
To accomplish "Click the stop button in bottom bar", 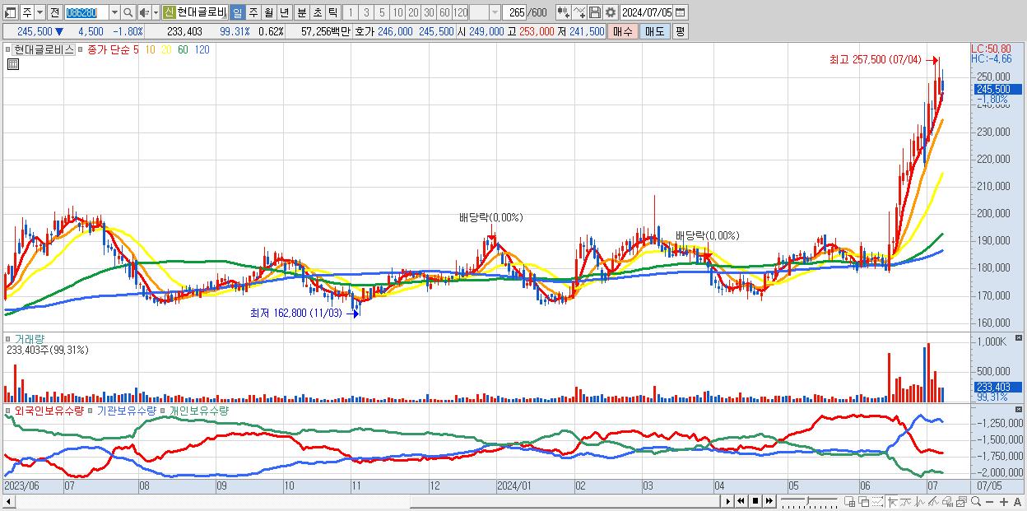I will point(755,501).
